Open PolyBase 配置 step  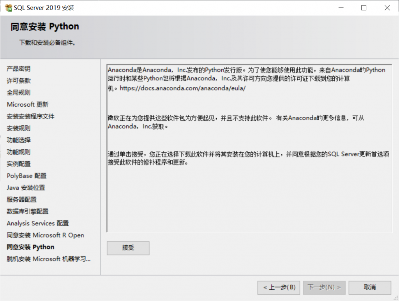pos(26,176)
